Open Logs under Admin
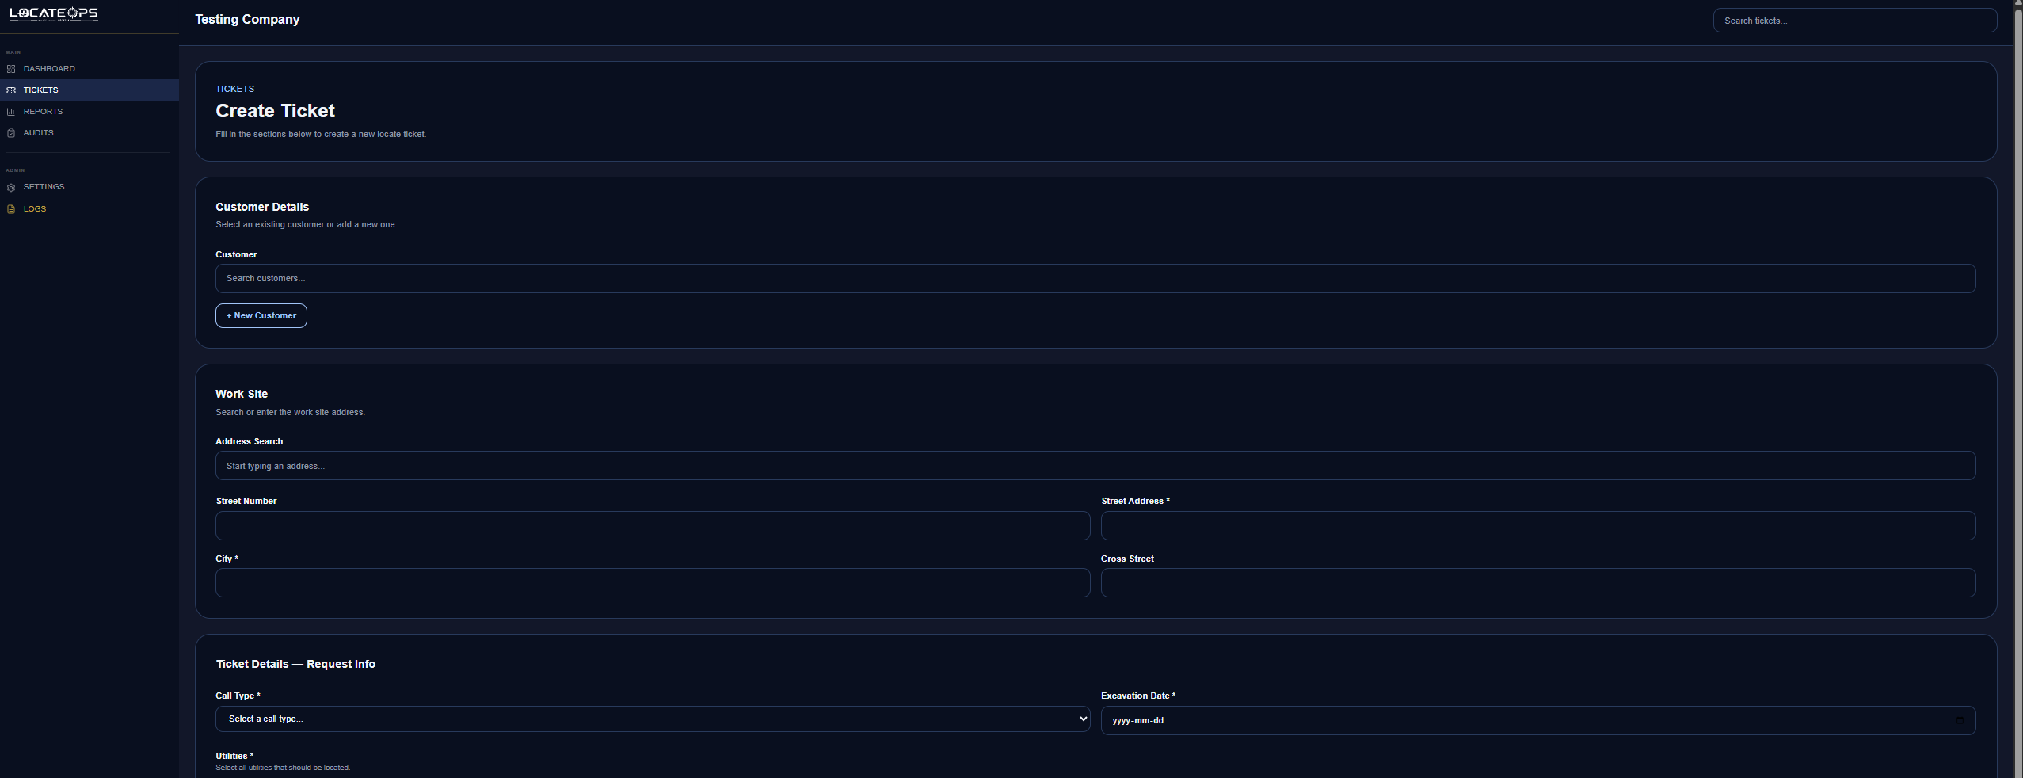This screenshot has width=2023, height=778. [x=90, y=209]
